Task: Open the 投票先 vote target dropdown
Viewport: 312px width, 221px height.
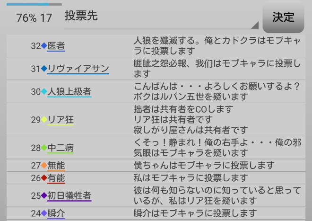Action: [161, 17]
